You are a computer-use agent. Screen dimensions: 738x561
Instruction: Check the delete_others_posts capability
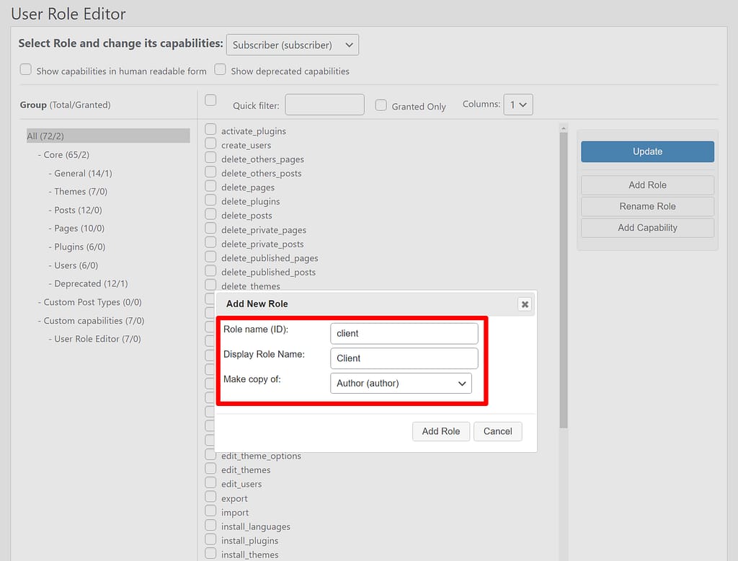coord(210,172)
